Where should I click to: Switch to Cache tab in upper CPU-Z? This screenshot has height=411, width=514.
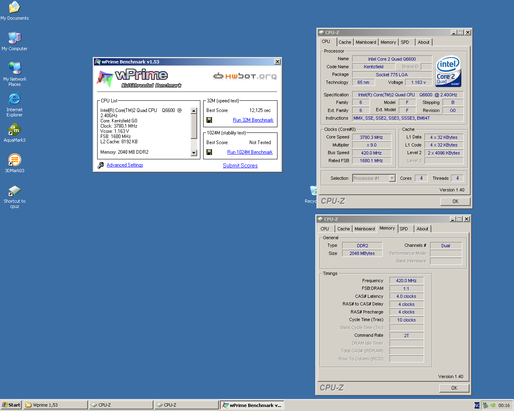[x=345, y=42]
